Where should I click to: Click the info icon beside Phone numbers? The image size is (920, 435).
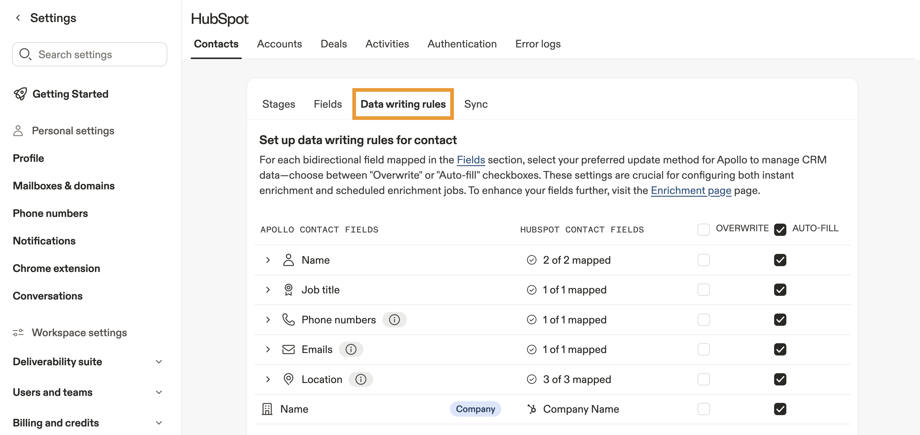[x=394, y=320]
